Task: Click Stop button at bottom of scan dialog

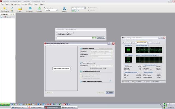Action: (110, 92)
